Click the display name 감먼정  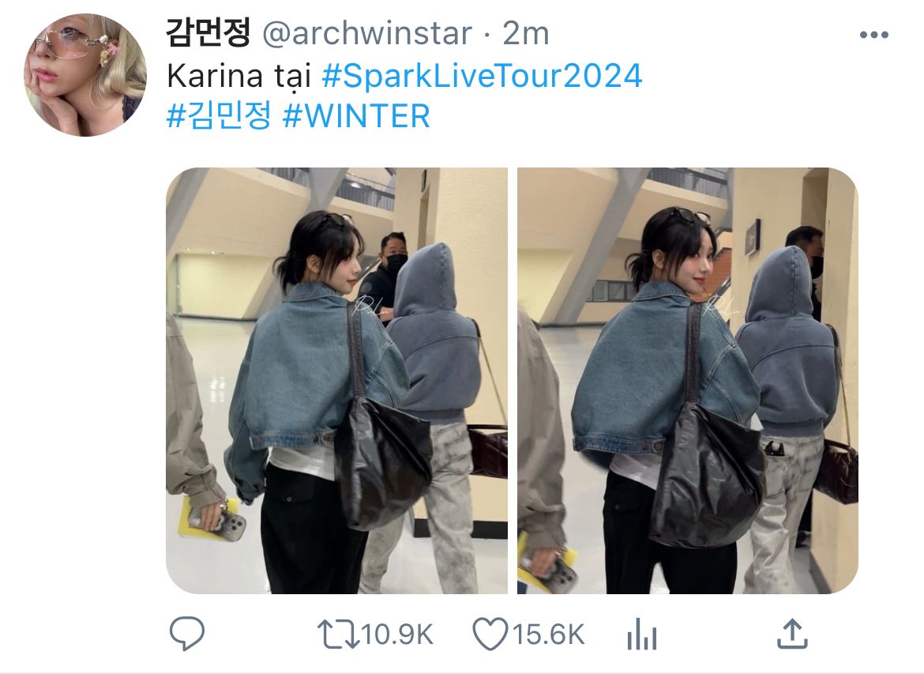pos(208,32)
